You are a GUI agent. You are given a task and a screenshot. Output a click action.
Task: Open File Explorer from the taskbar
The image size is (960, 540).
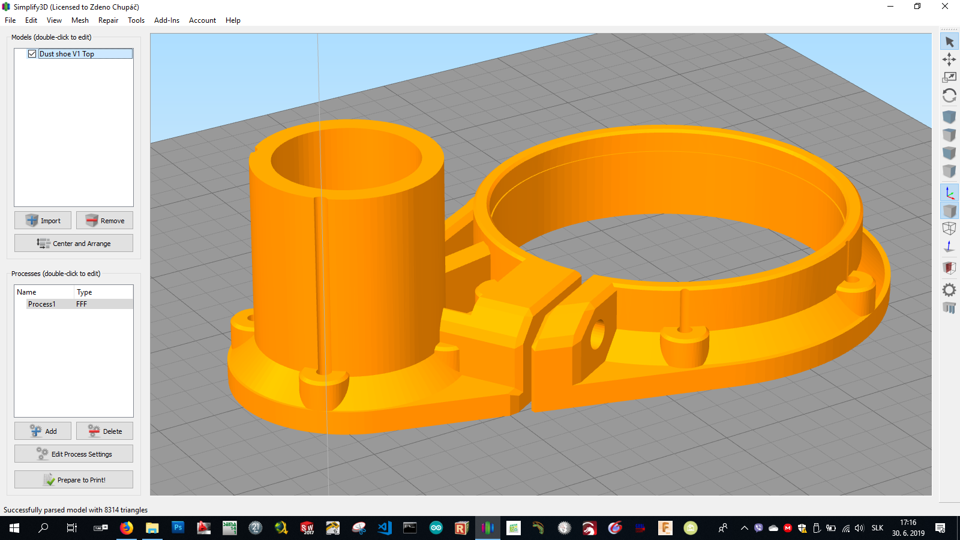click(x=152, y=528)
